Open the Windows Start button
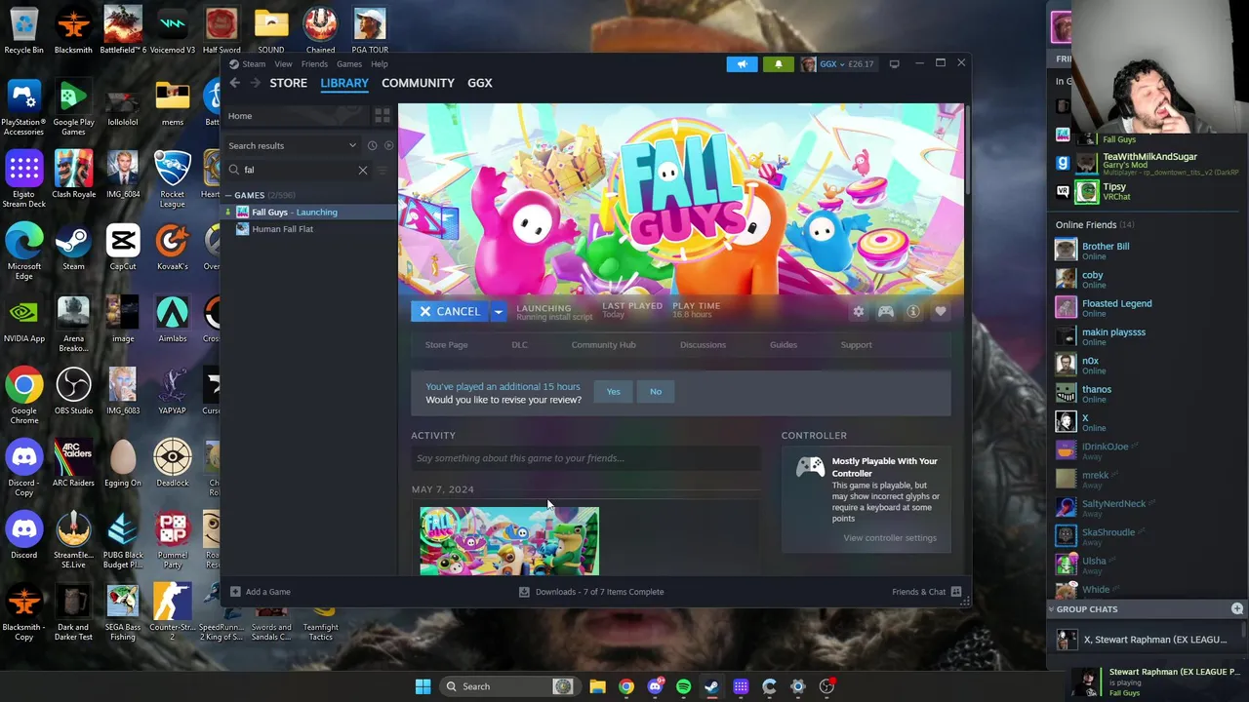This screenshot has width=1249, height=702. 423,686
